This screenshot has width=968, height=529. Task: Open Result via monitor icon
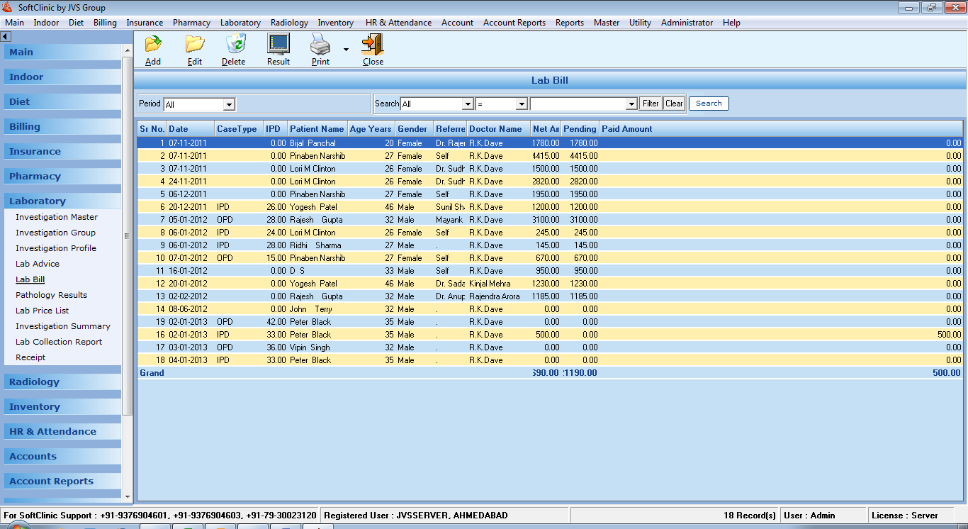278,45
